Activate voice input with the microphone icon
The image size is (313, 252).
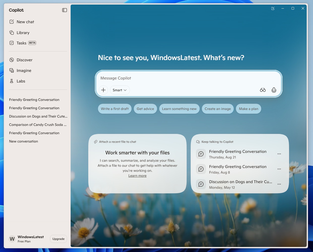coord(274,90)
